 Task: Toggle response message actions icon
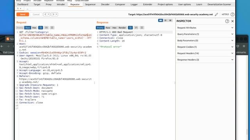(130, 28)
